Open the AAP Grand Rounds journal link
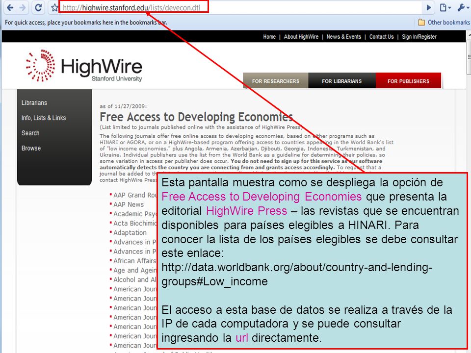 [x=135, y=195]
